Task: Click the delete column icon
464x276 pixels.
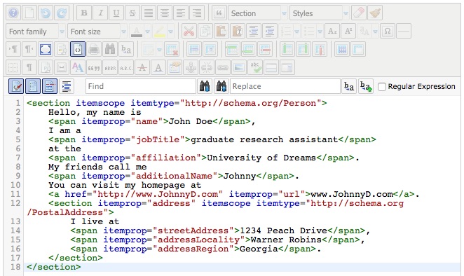Action: [x=320, y=50]
